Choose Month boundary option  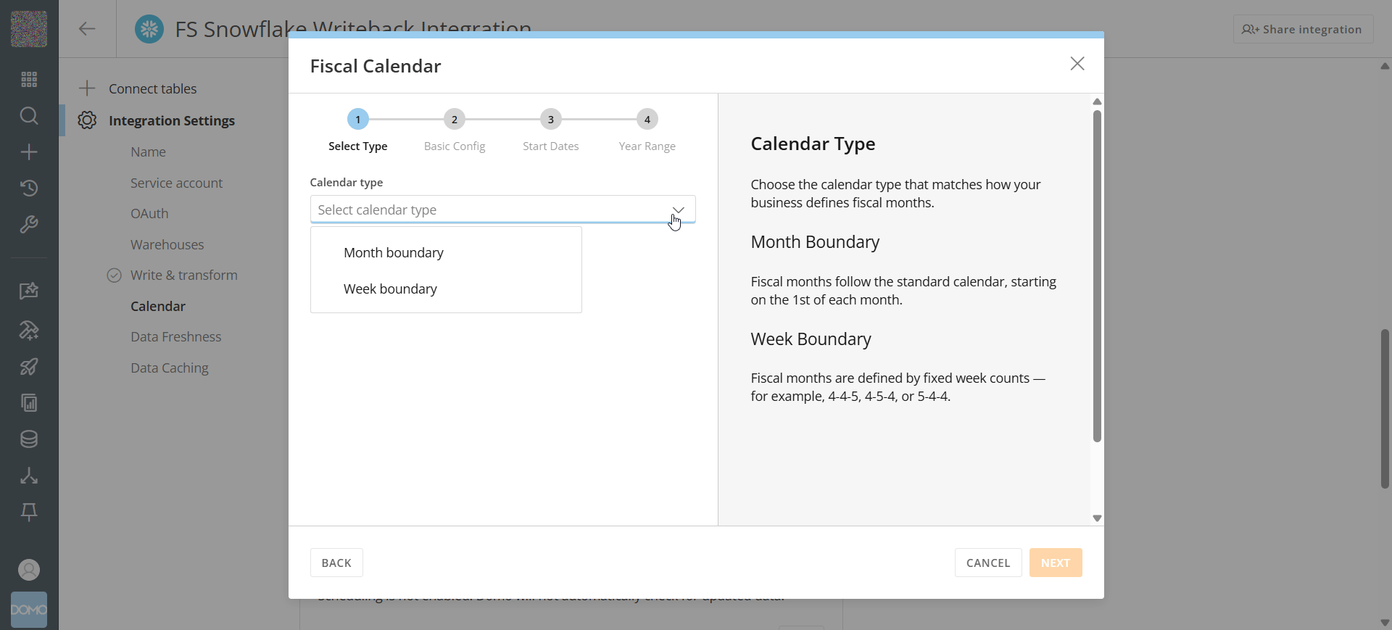point(446,252)
